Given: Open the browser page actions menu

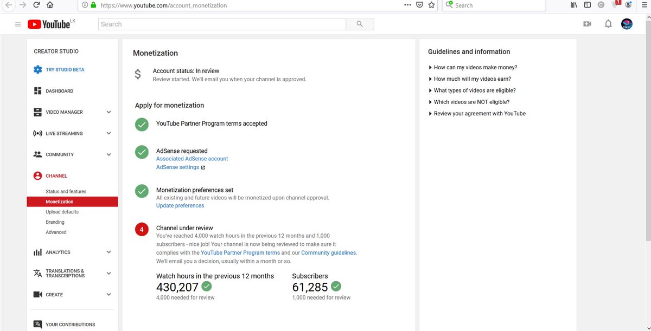Looking at the screenshot, I should [x=408, y=5].
